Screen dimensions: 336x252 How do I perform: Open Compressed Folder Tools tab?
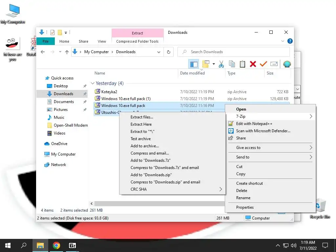pos(137,41)
